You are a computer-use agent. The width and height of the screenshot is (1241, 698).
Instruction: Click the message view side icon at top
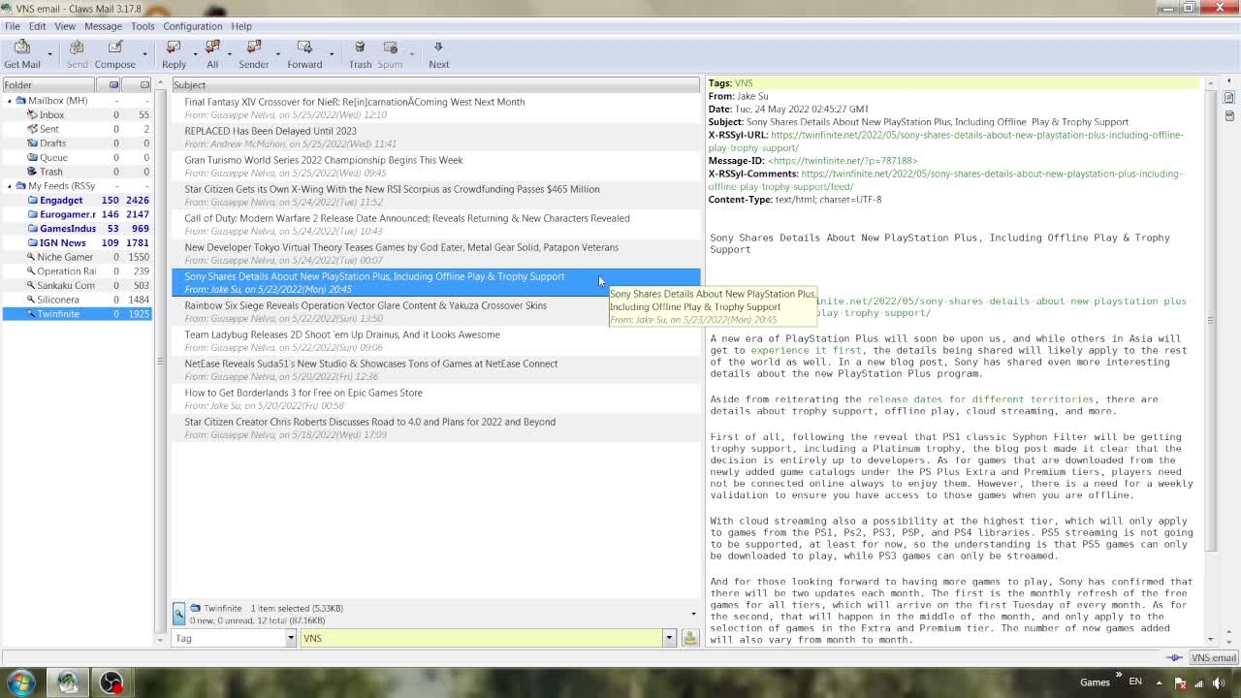[1229, 97]
